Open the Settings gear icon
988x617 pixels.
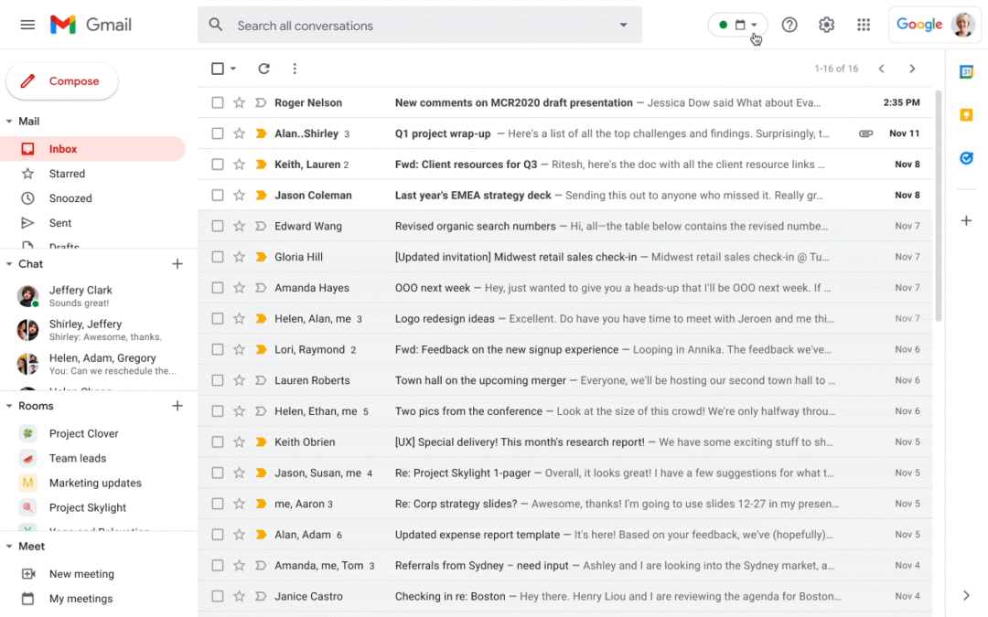(x=826, y=26)
